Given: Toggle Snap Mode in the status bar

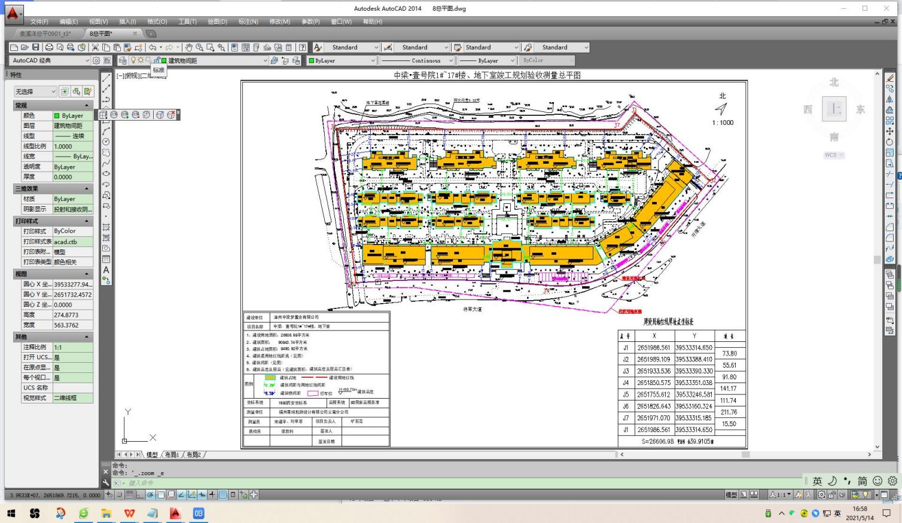Looking at the screenshot, I should tap(120, 494).
